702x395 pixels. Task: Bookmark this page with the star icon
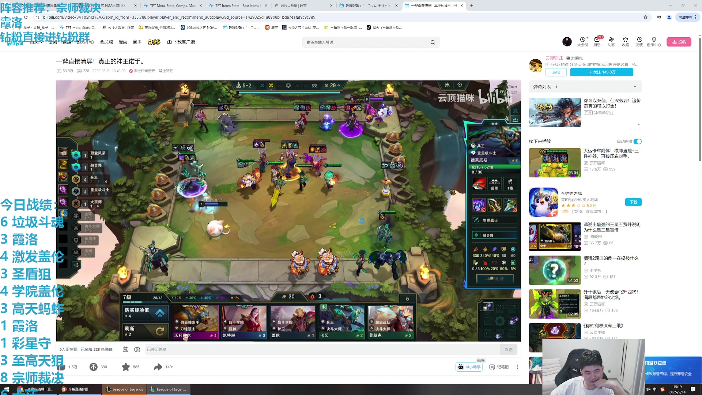[645, 17]
